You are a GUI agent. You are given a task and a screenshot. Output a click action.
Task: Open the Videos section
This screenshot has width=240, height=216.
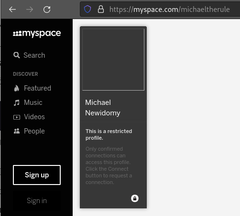pos(34,117)
